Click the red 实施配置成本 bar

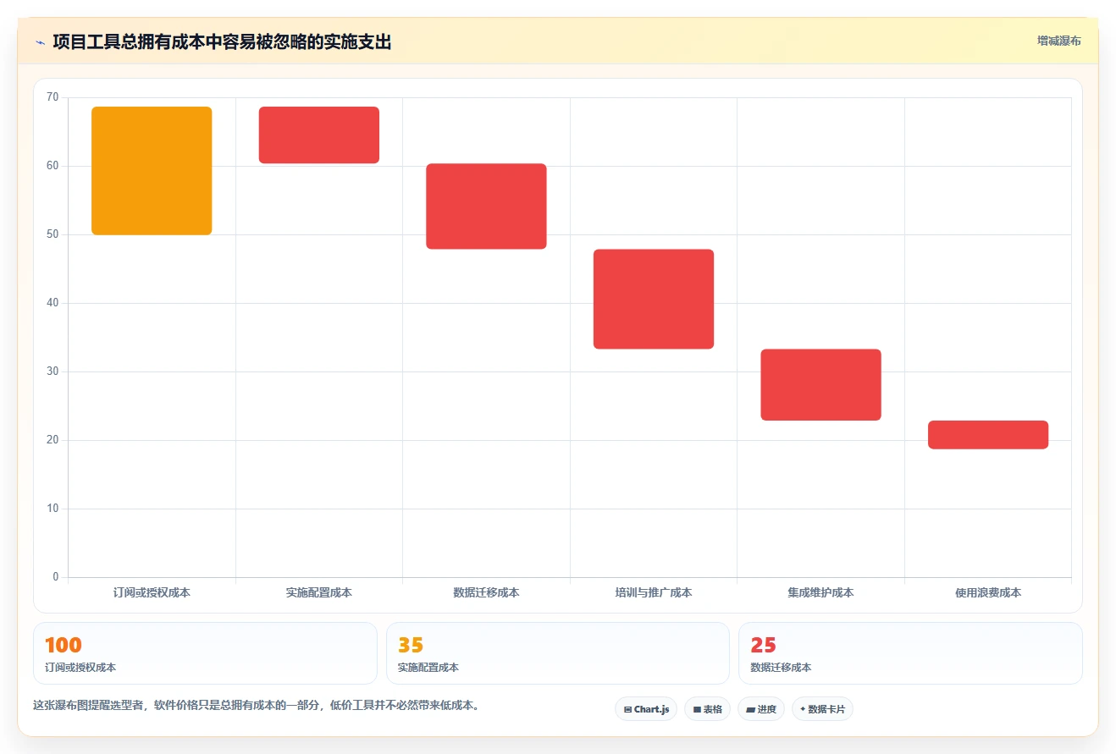tap(319, 135)
